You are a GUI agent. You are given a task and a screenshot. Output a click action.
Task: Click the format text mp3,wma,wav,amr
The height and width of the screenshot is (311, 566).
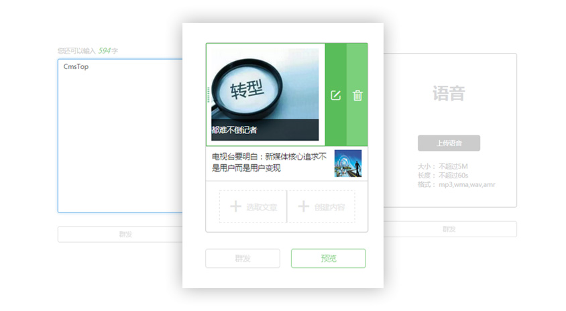coord(467,184)
